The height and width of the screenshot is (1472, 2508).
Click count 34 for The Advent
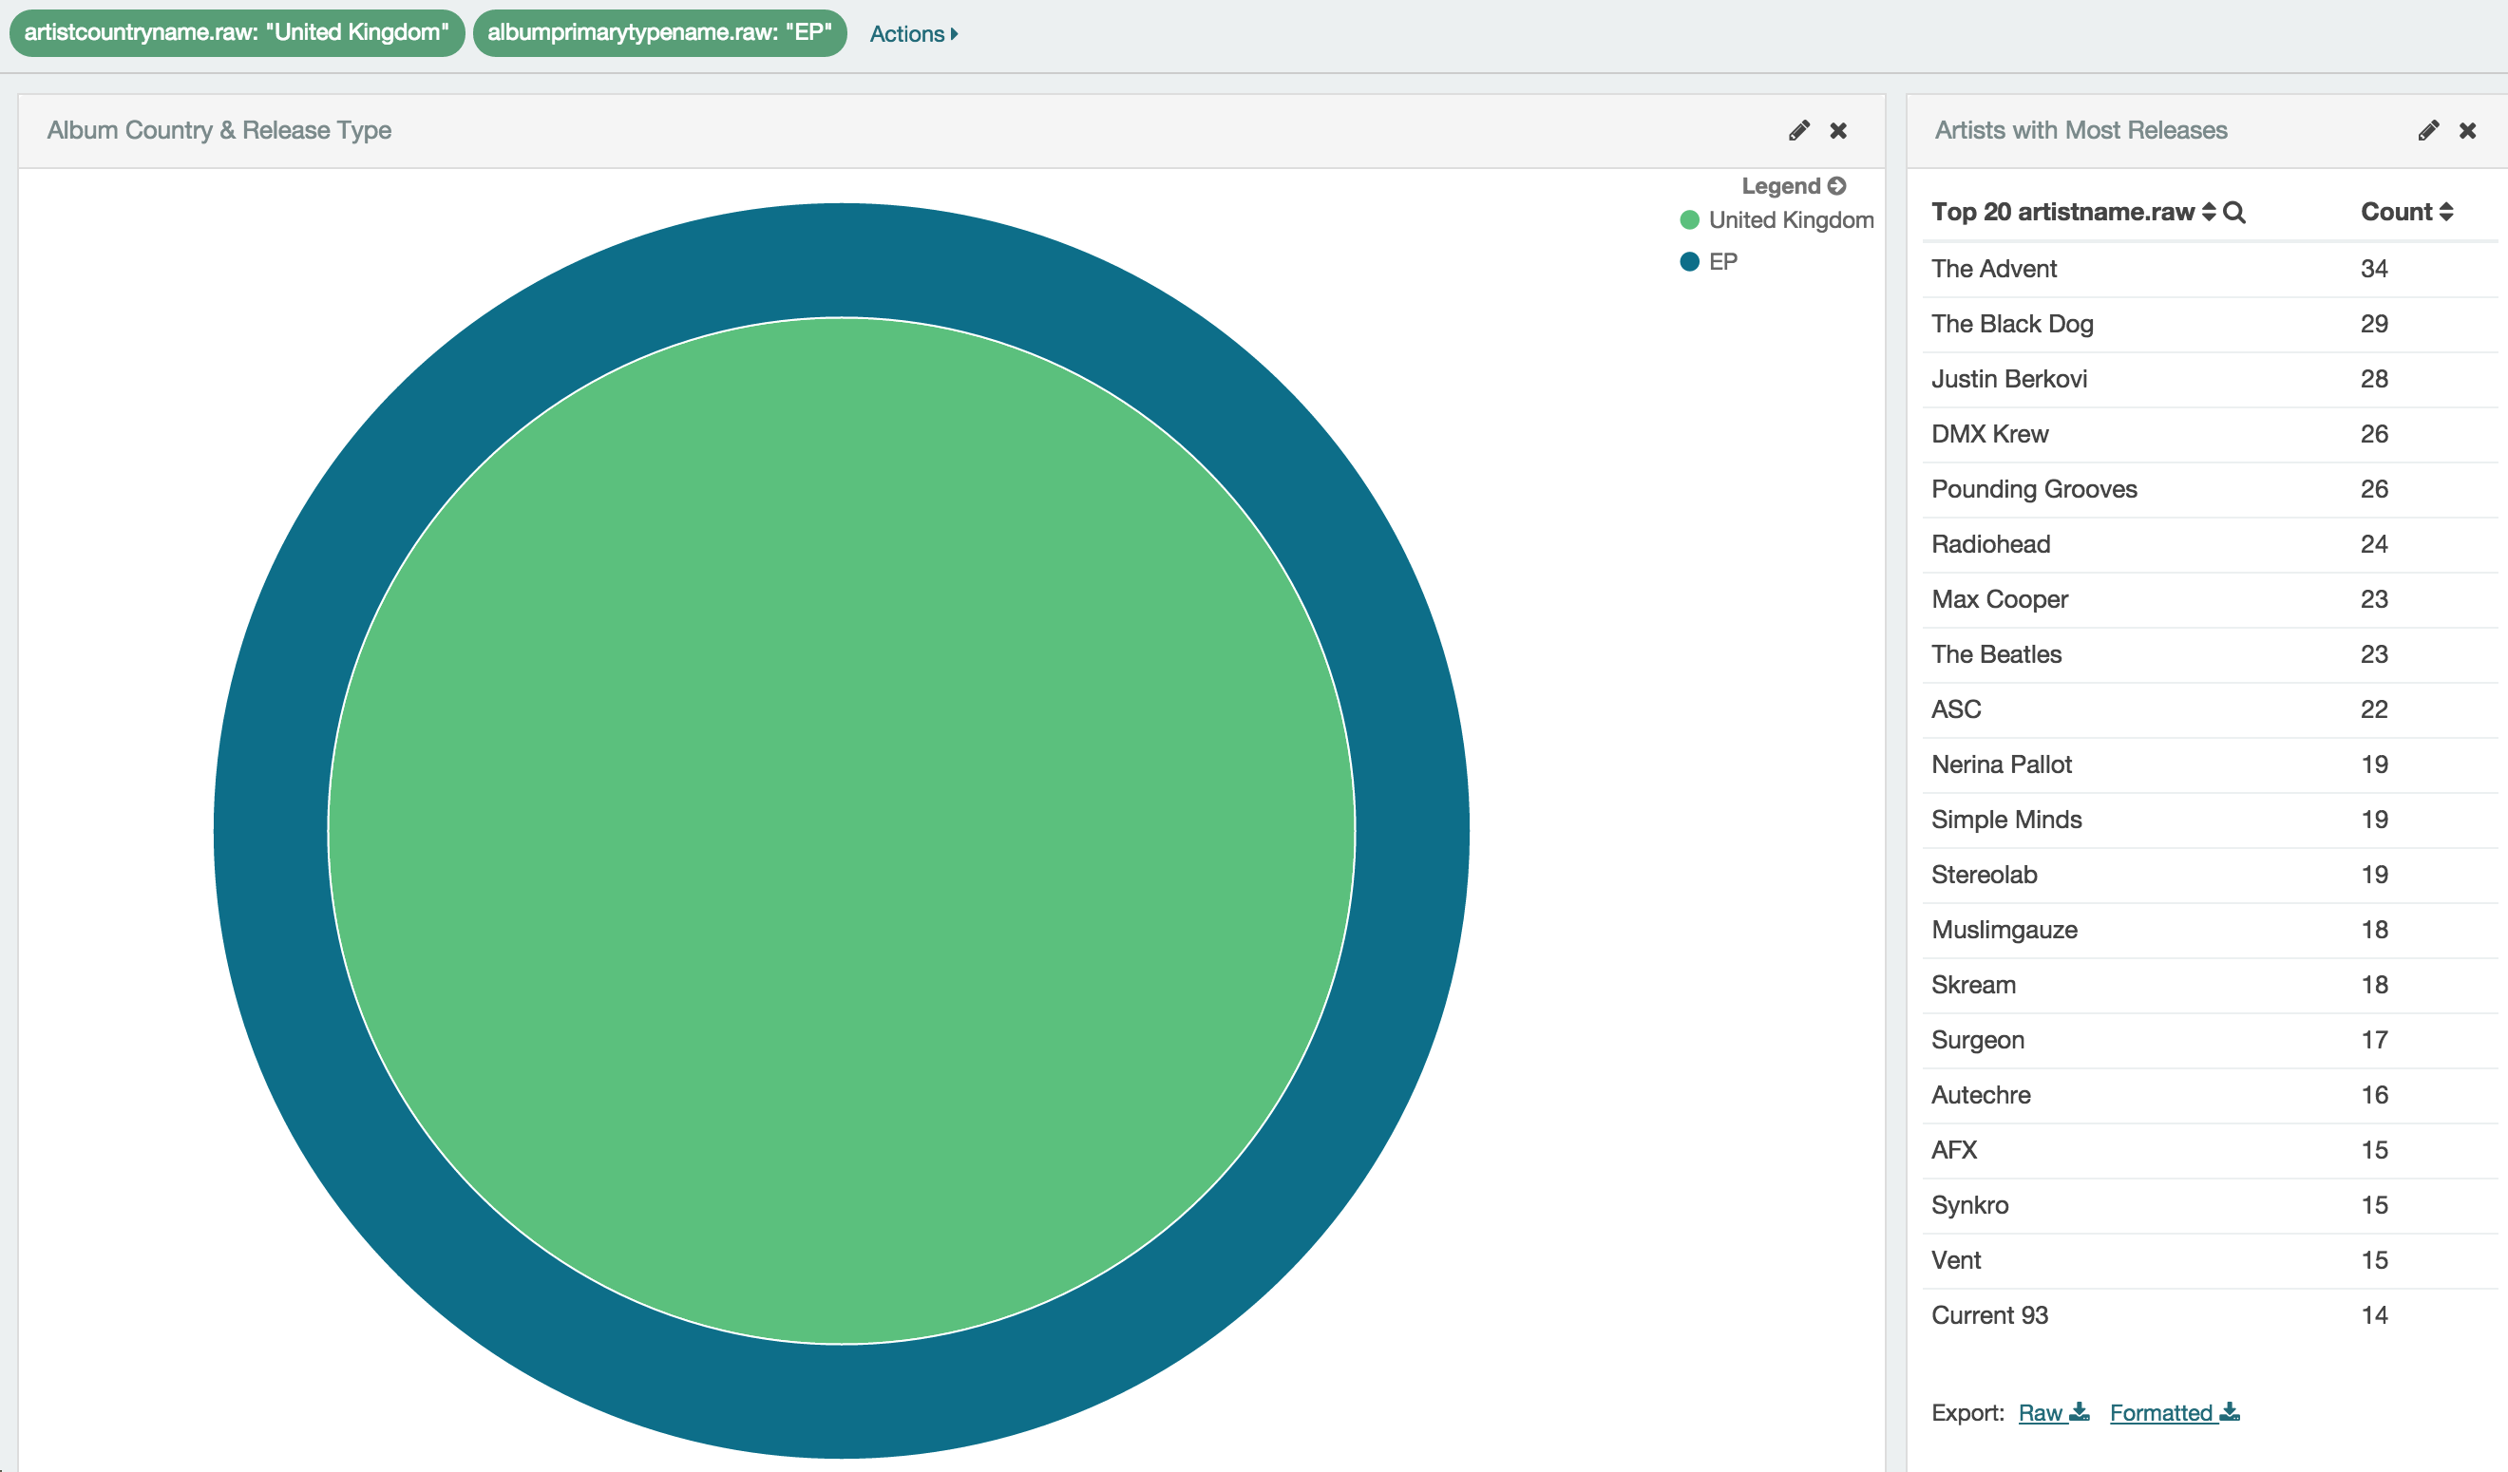click(x=2374, y=269)
